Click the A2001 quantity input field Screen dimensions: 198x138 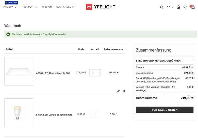pos(93,73)
